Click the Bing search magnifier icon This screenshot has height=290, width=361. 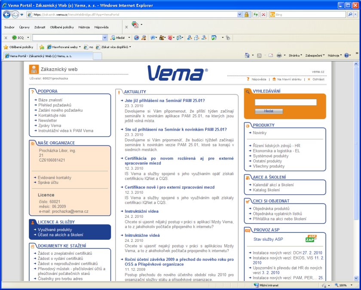point(350,15)
